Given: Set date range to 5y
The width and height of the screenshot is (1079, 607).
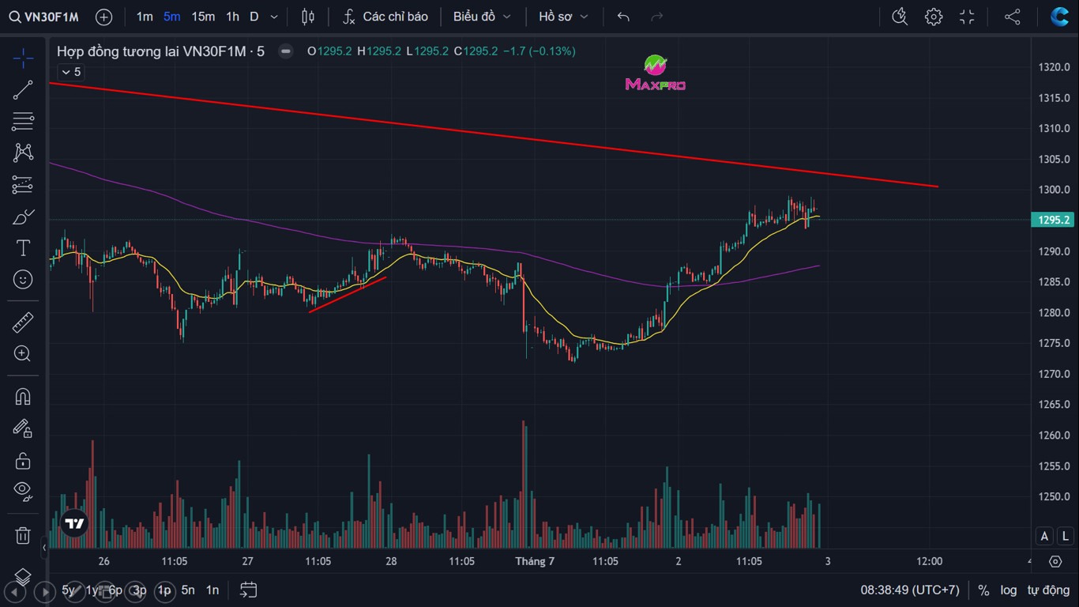Looking at the screenshot, I should coord(70,590).
